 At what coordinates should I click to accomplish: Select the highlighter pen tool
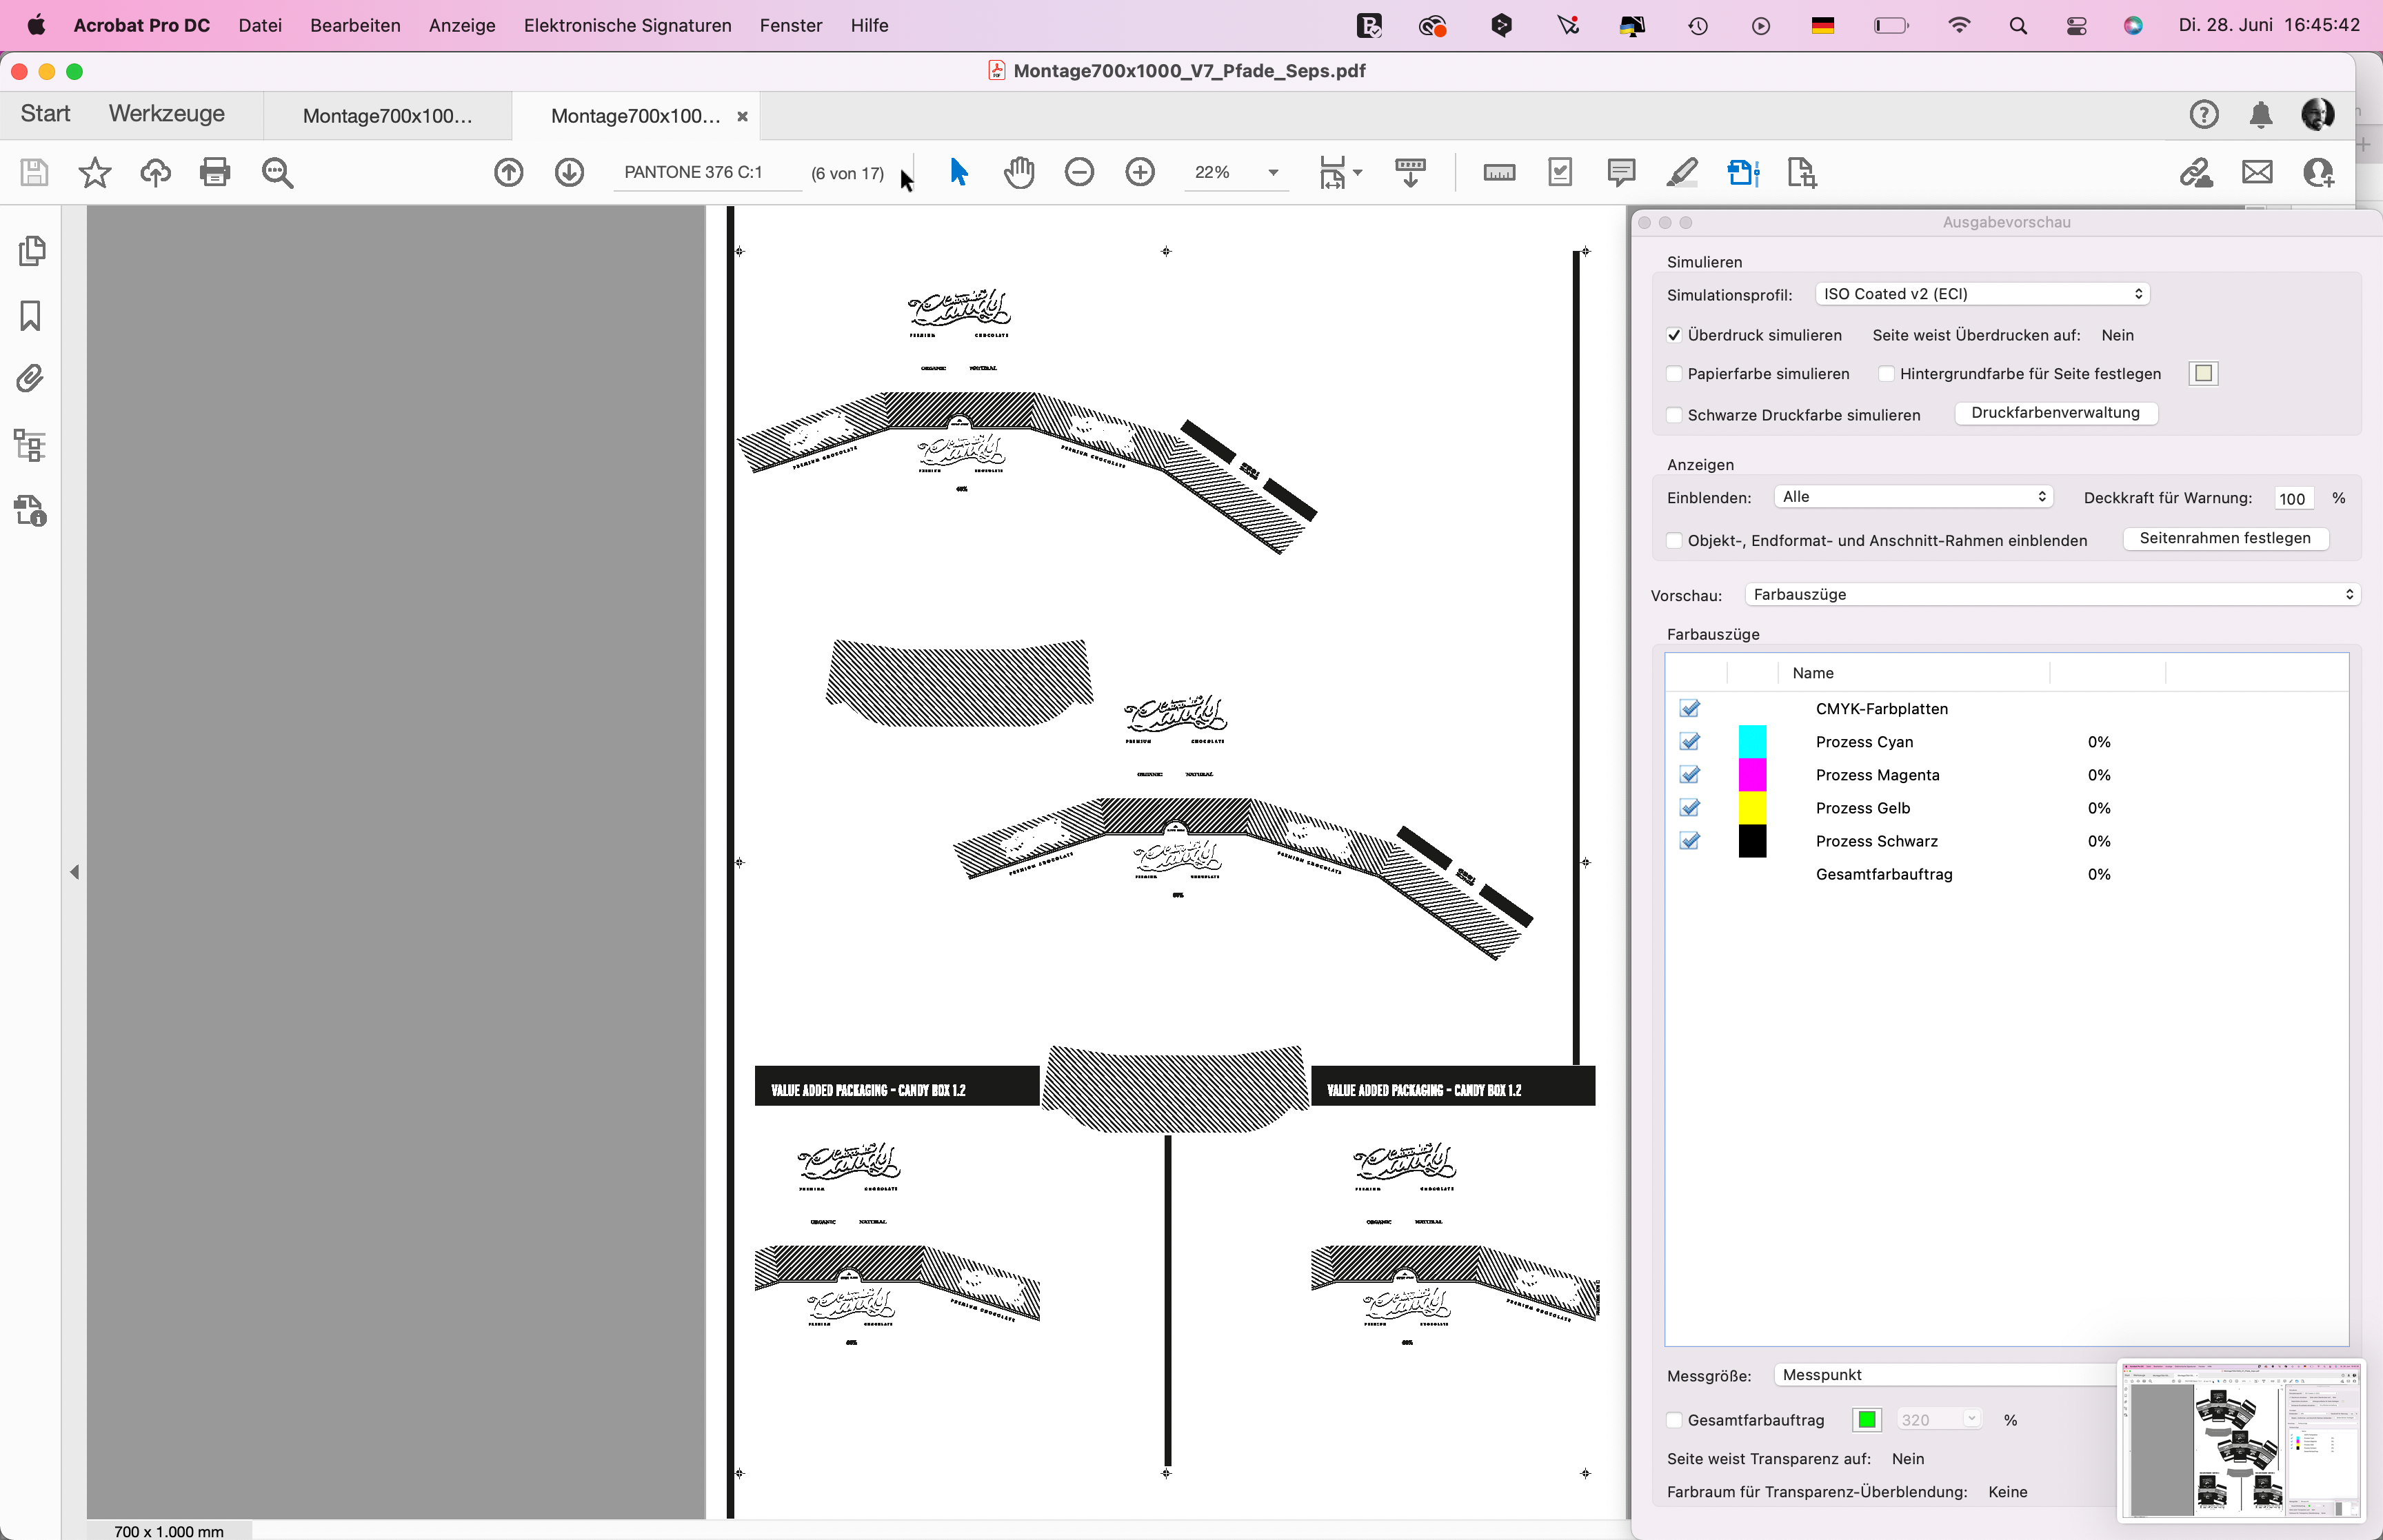click(x=1682, y=172)
